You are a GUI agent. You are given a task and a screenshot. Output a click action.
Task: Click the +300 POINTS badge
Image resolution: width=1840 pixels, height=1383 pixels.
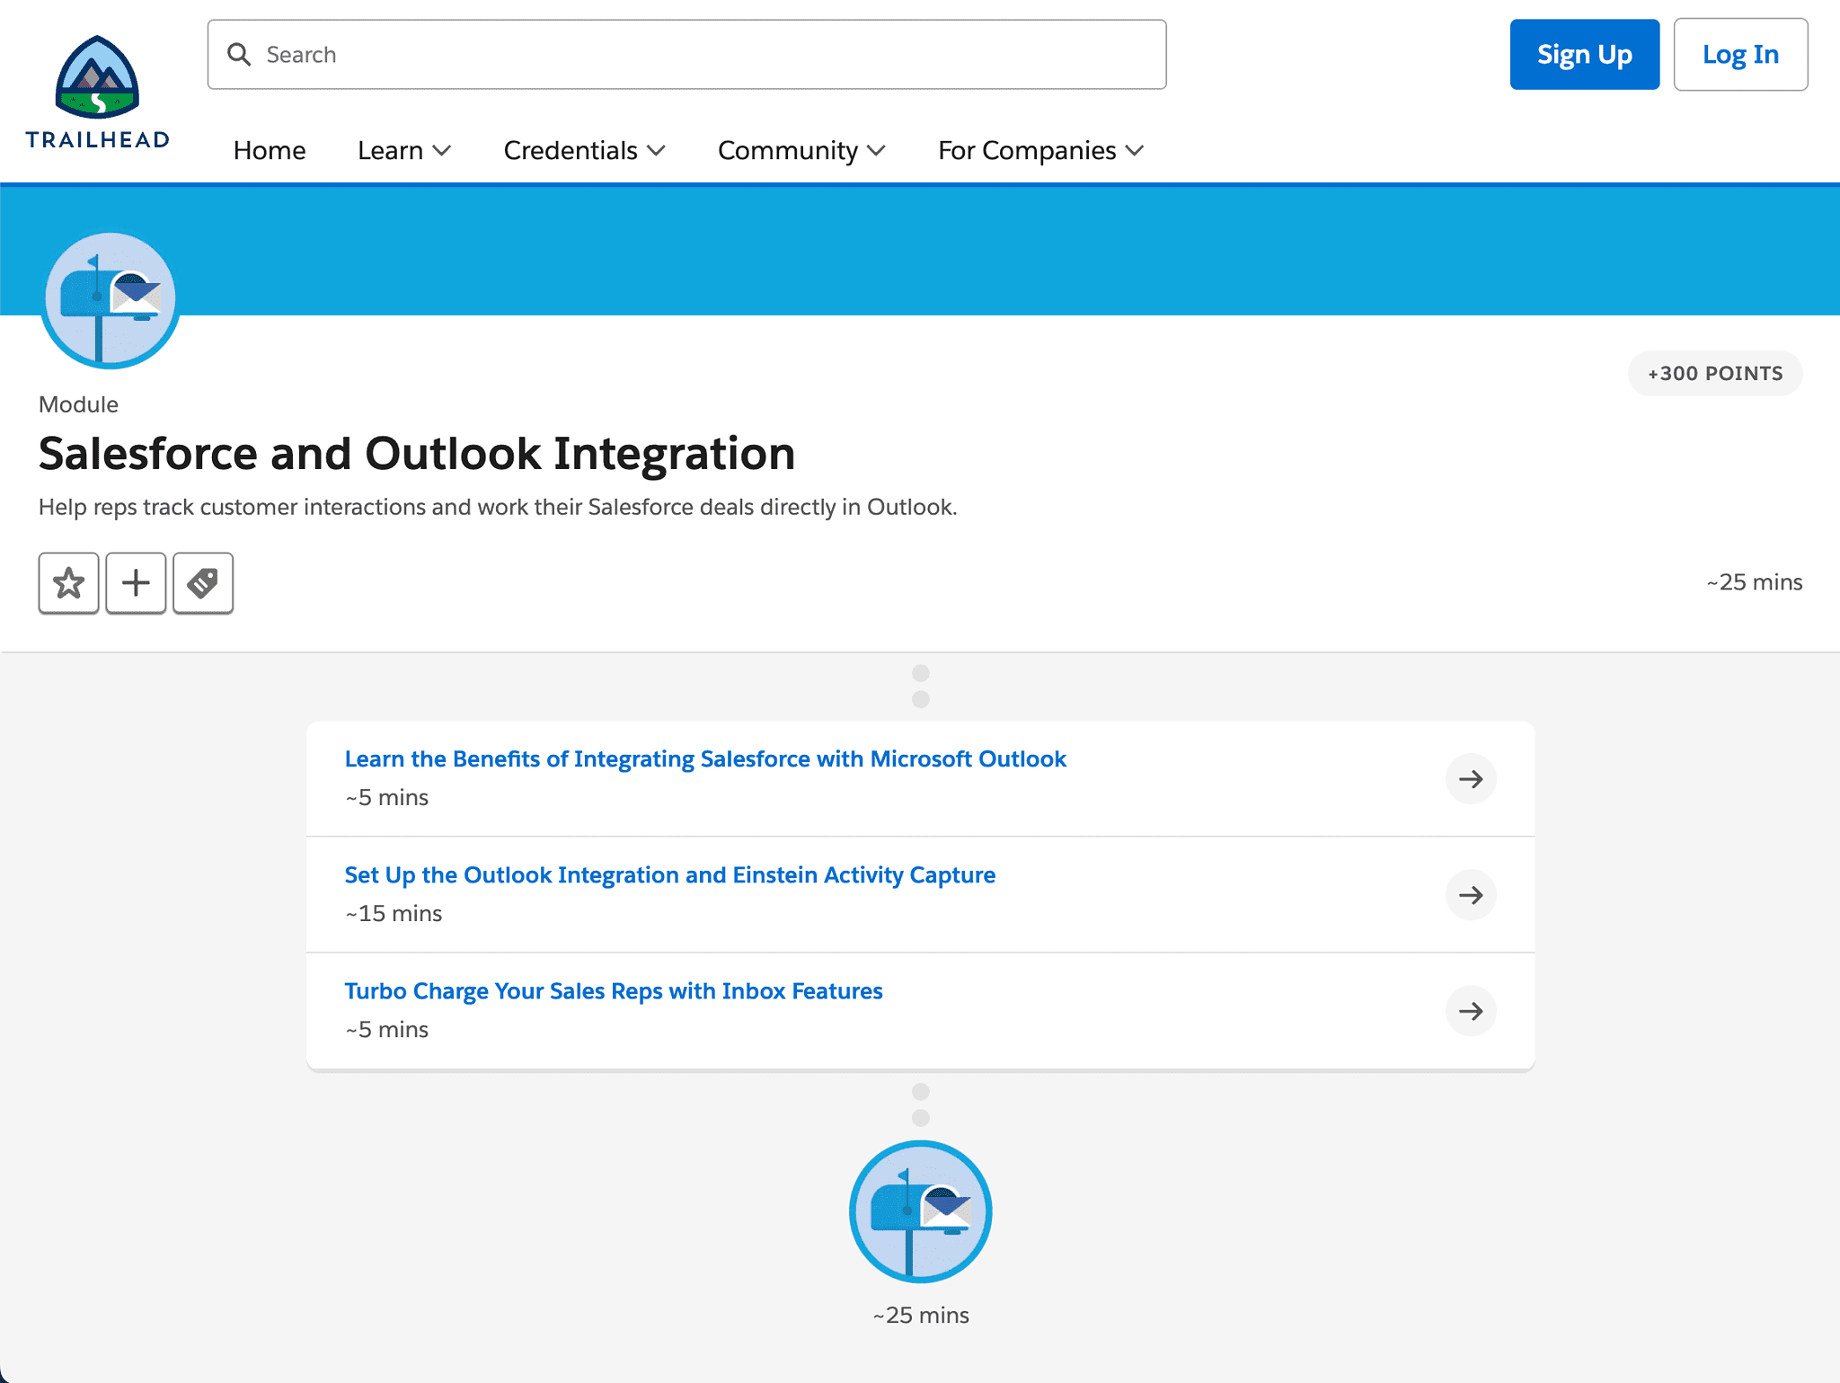(x=1714, y=374)
